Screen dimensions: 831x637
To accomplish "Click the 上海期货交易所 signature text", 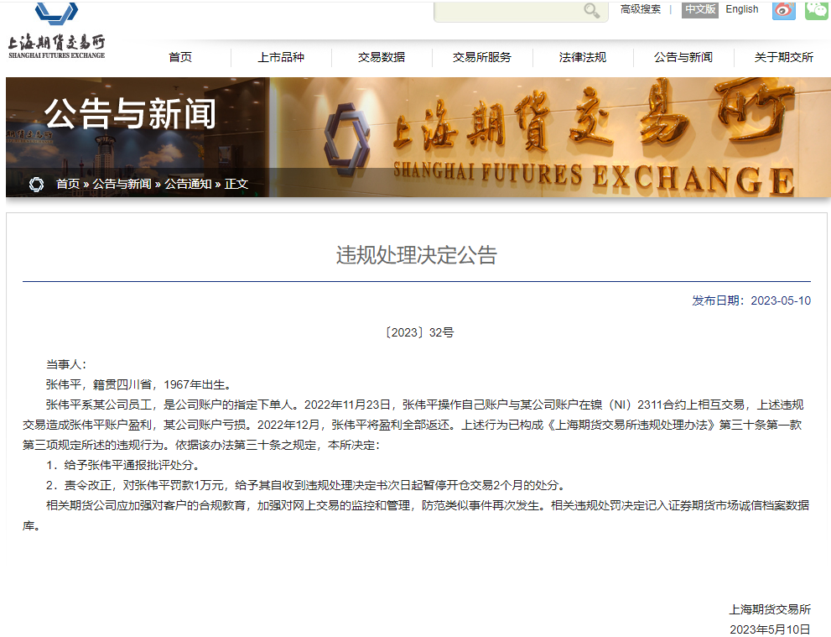I will (770, 609).
